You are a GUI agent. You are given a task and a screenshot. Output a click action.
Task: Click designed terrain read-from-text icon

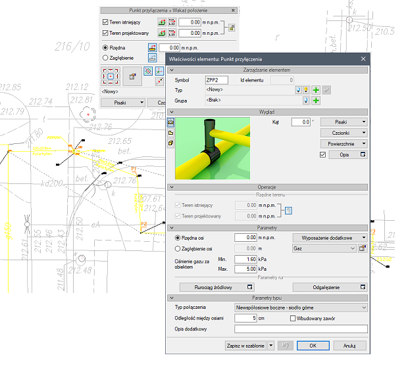(172, 33)
